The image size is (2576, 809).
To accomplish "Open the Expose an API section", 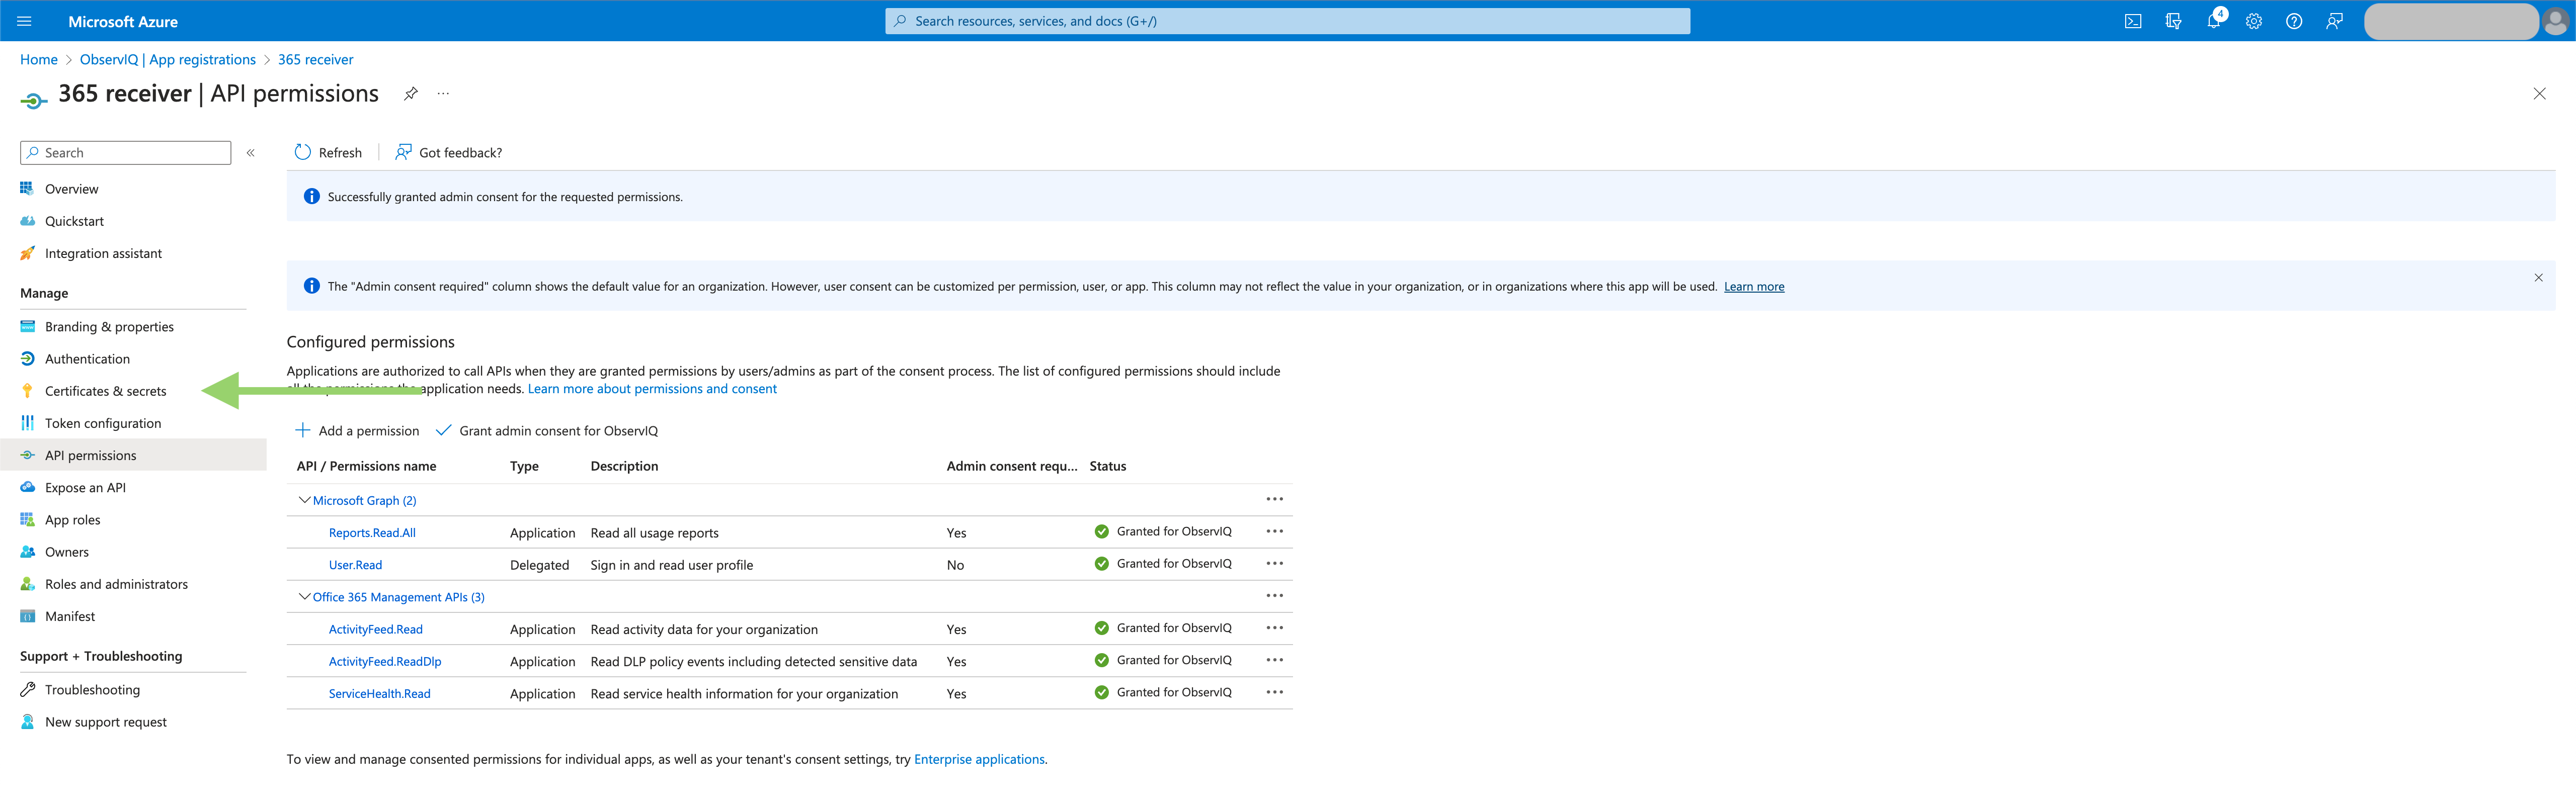I will (85, 486).
